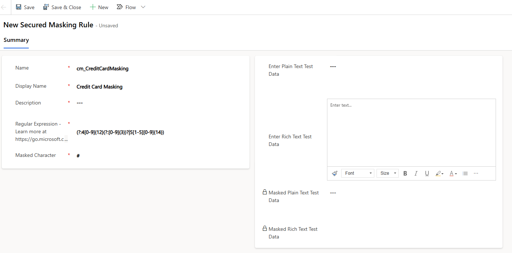512x253 pixels.
Task: Open the text highlight color picker
Action: click(439, 173)
